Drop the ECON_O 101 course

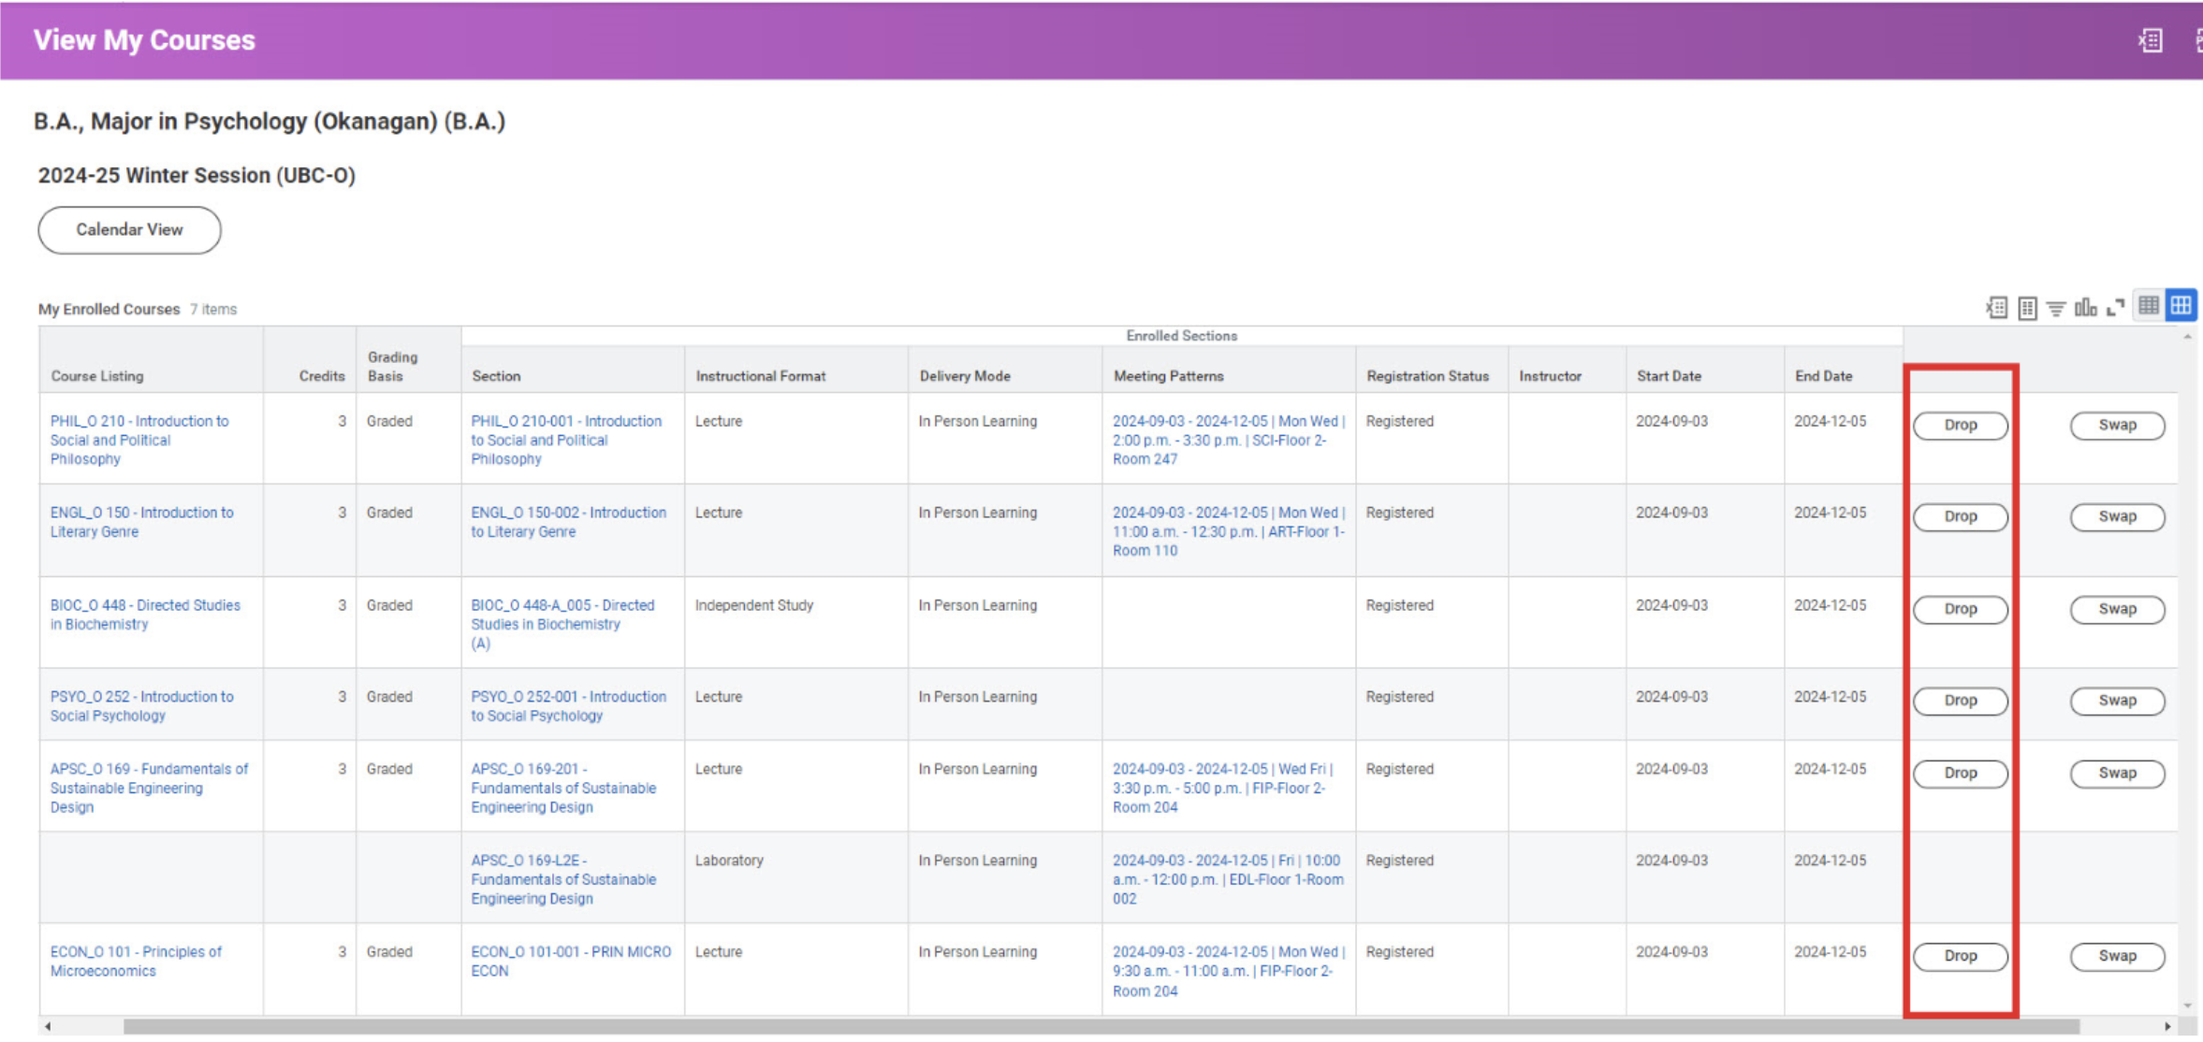(x=1960, y=956)
